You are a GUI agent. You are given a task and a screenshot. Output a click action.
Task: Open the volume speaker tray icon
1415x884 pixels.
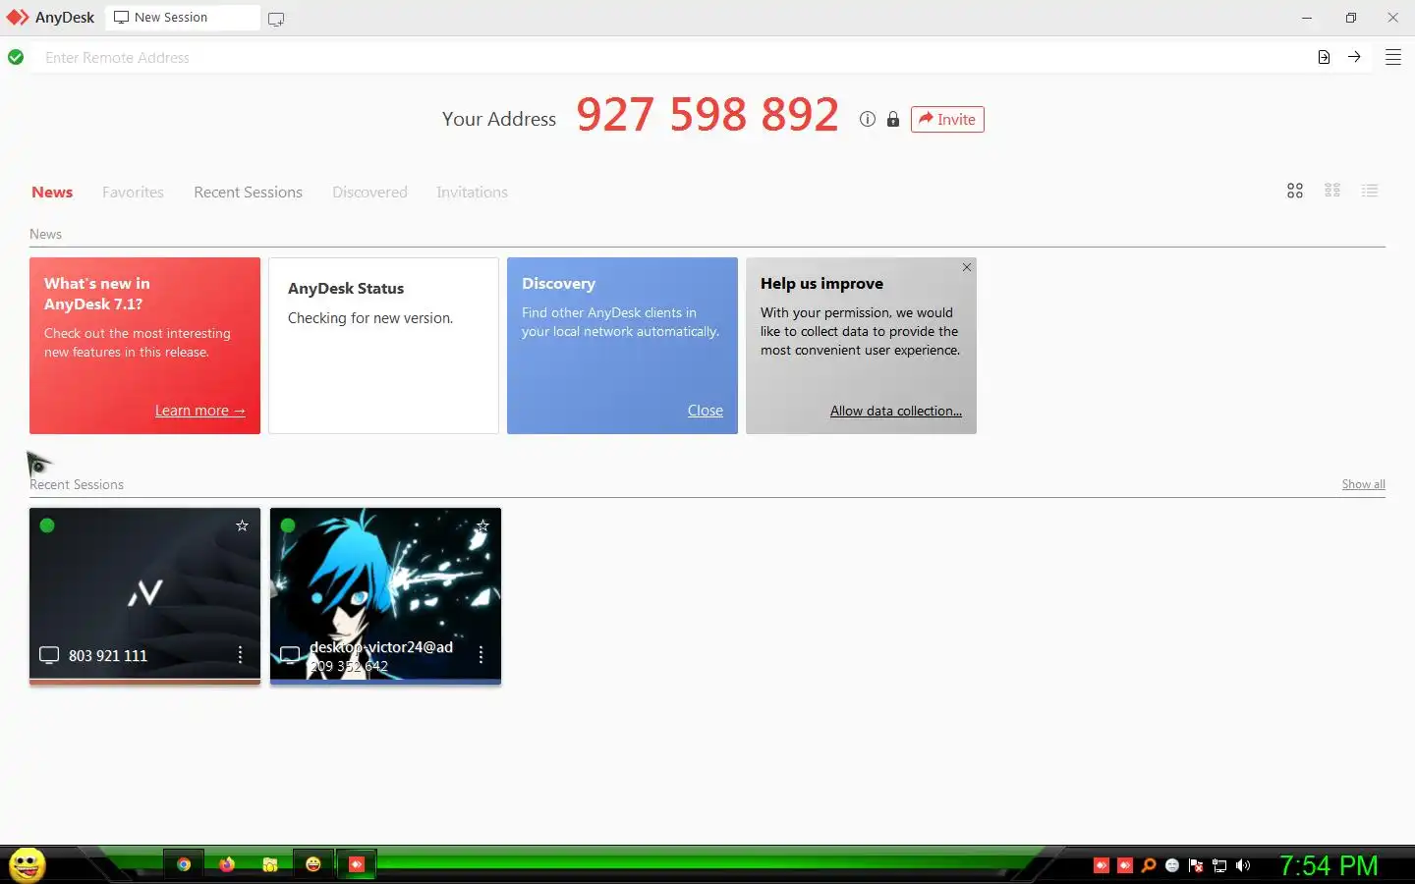click(x=1243, y=865)
